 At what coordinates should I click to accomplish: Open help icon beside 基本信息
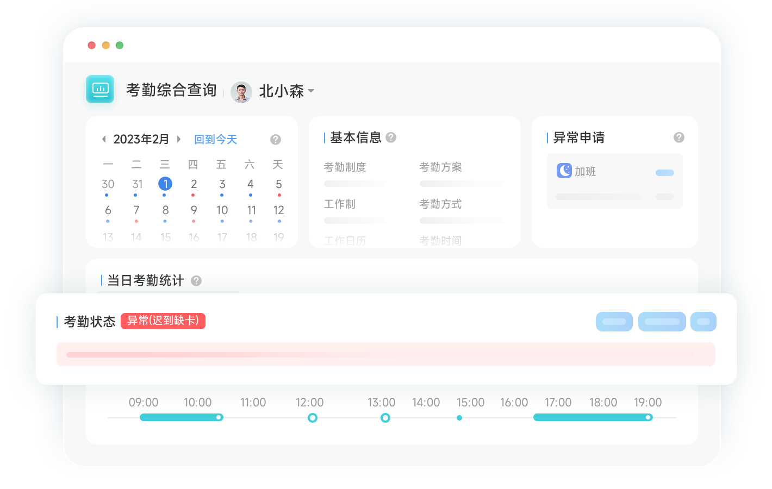391,137
